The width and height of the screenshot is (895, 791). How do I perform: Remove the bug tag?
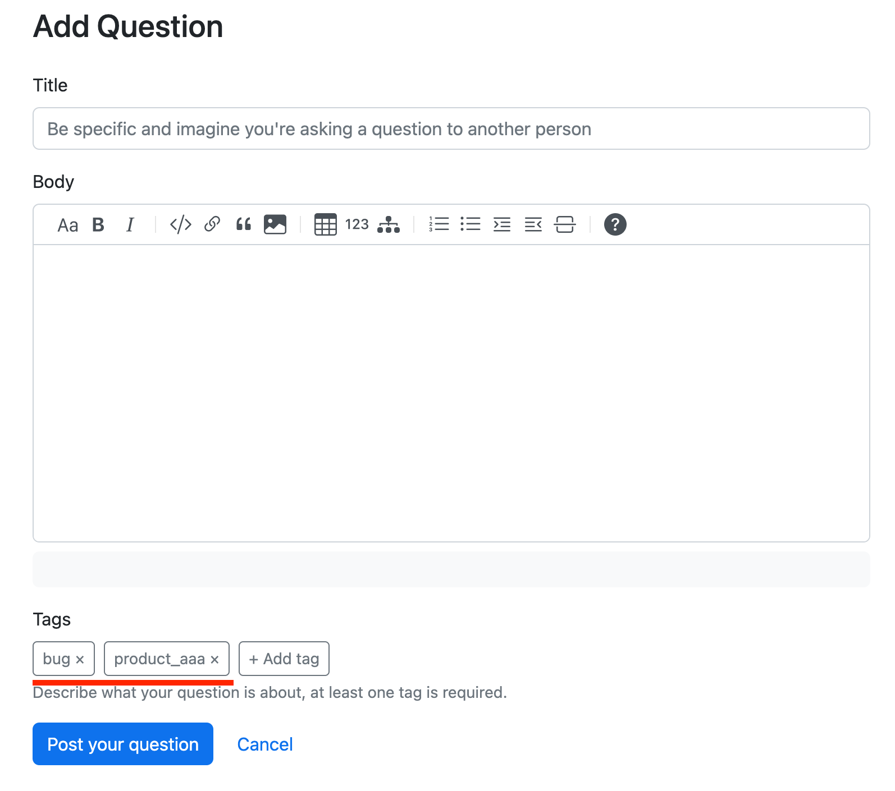tap(81, 659)
